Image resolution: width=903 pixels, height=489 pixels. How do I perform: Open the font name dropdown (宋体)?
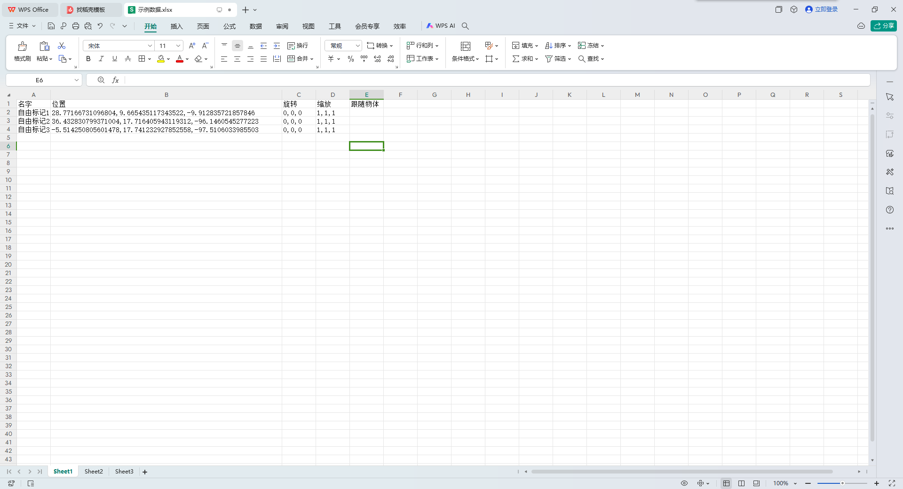pos(150,46)
